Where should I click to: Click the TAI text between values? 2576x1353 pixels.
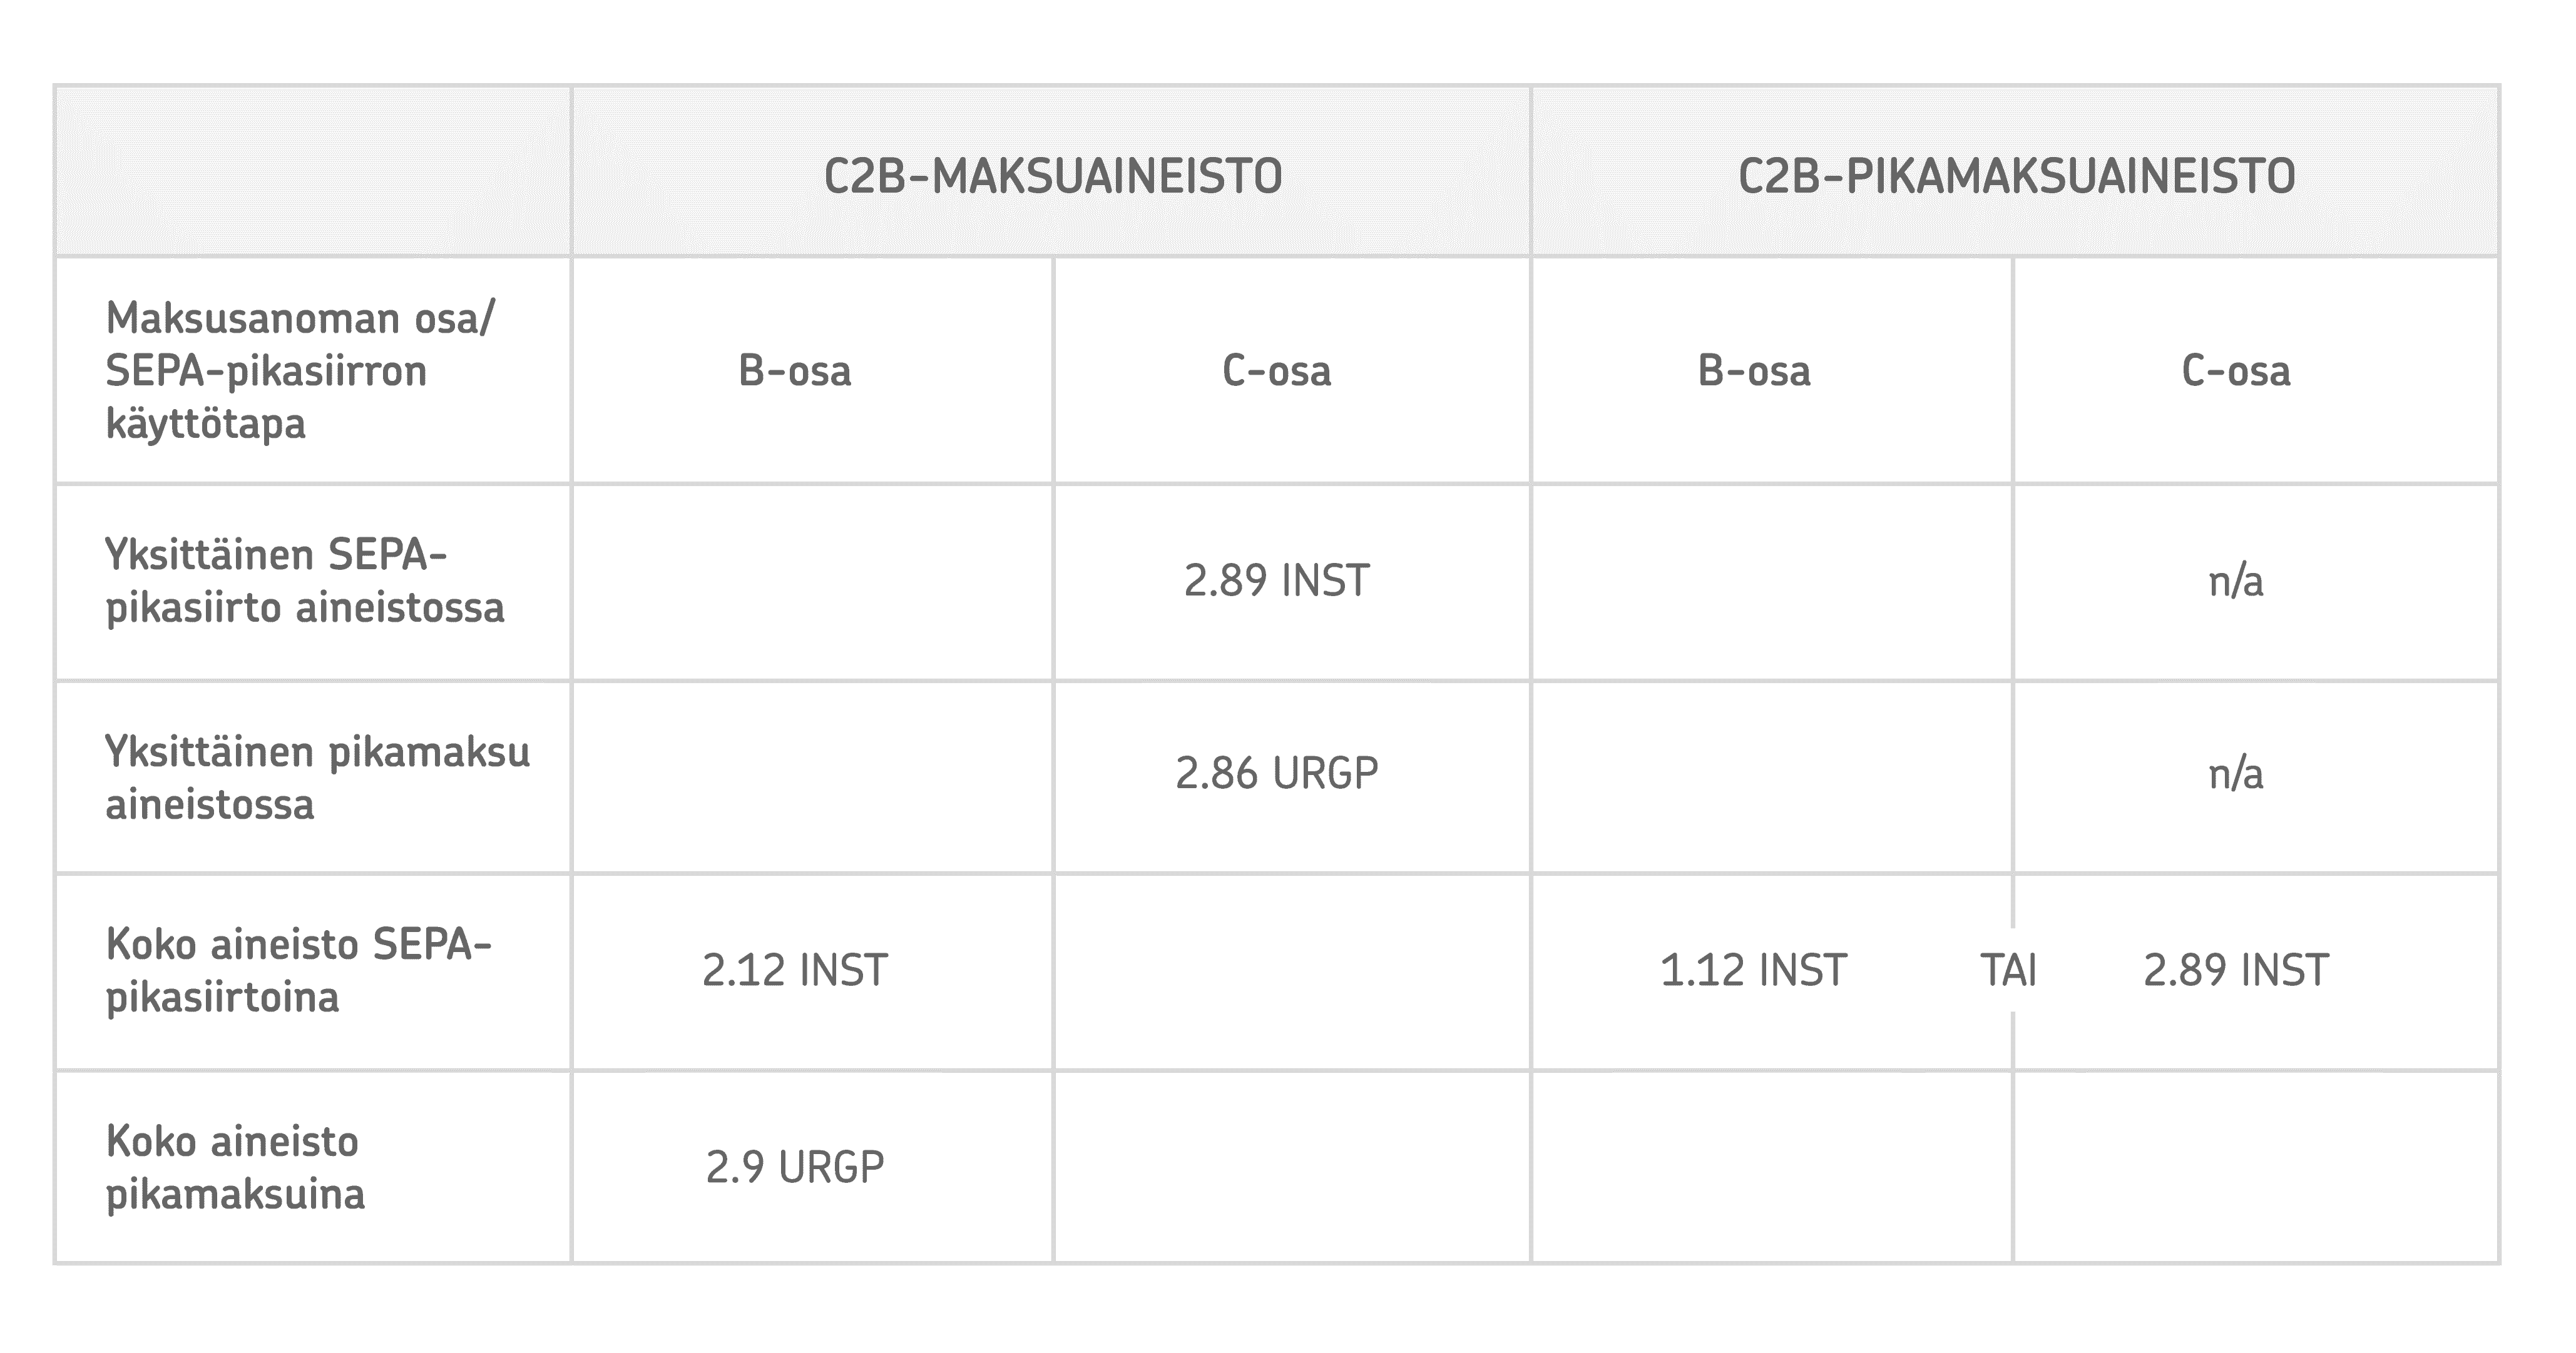pyautogui.click(x=2009, y=970)
